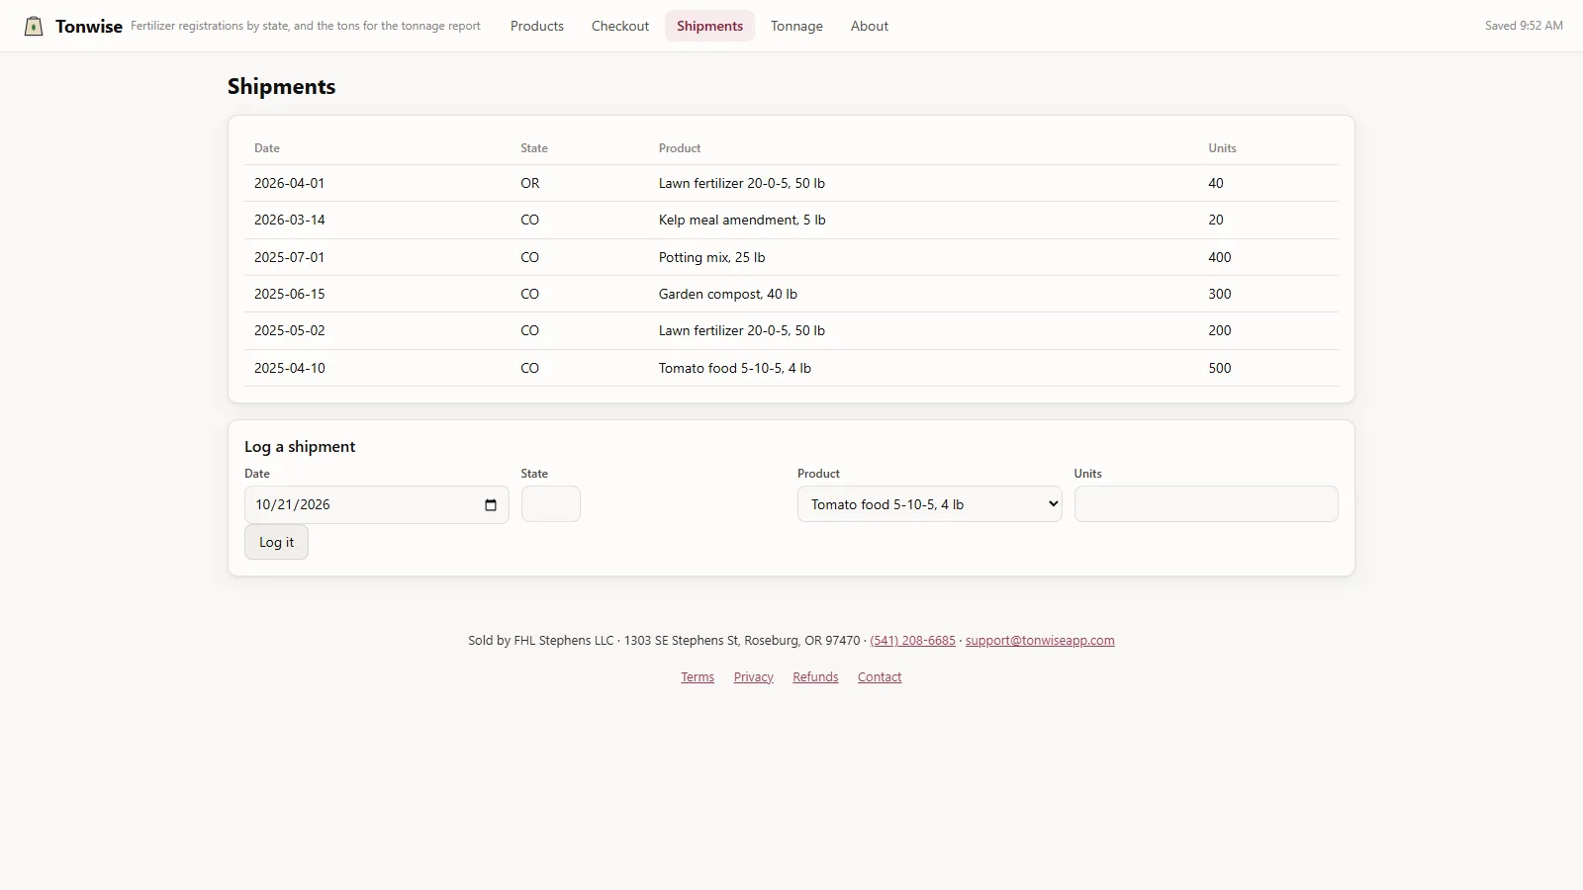Click the Saved 9:52 AM status
Viewport: 1583px width, 890px height.
tap(1524, 26)
